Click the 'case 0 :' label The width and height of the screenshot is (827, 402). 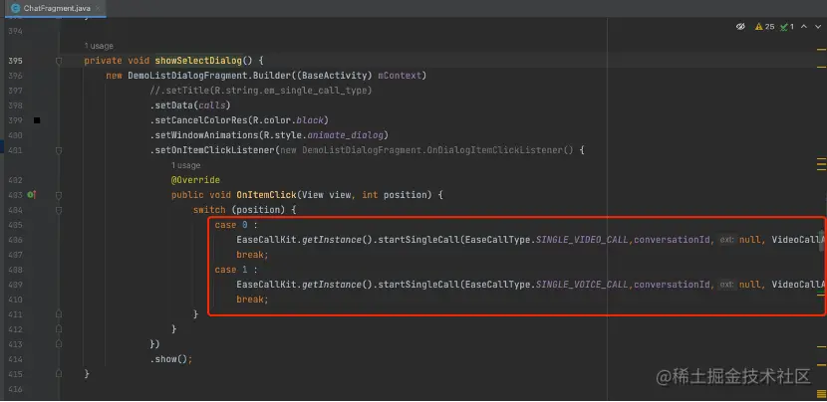point(236,225)
